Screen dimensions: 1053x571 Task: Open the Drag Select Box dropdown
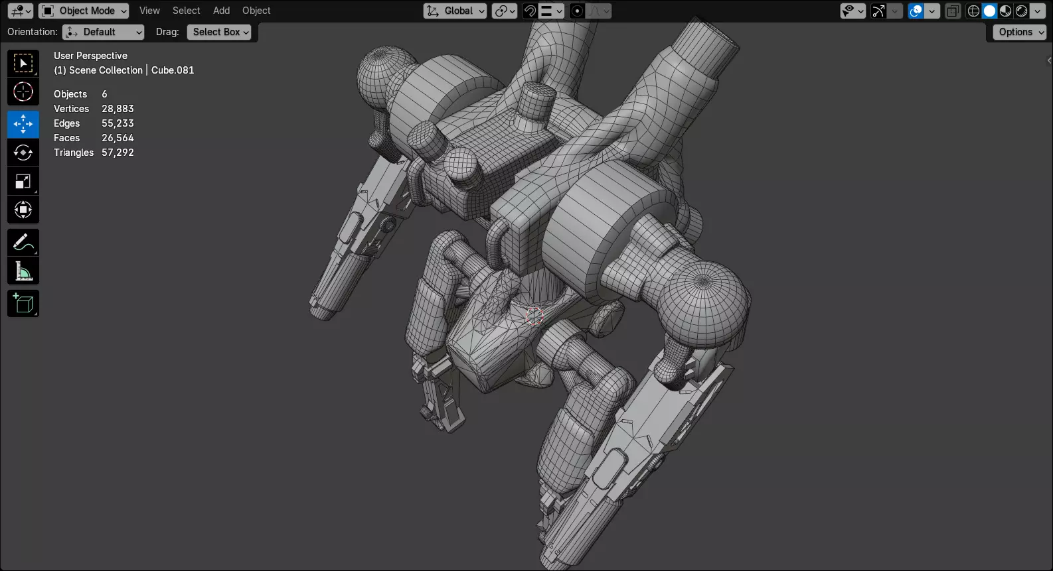pyautogui.click(x=219, y=32)
